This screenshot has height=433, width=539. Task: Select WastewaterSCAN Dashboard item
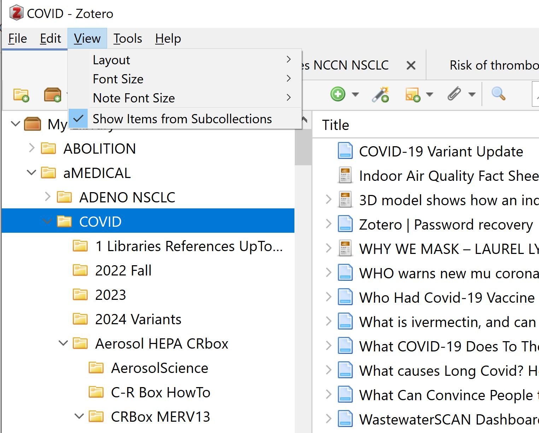(426, 419)
